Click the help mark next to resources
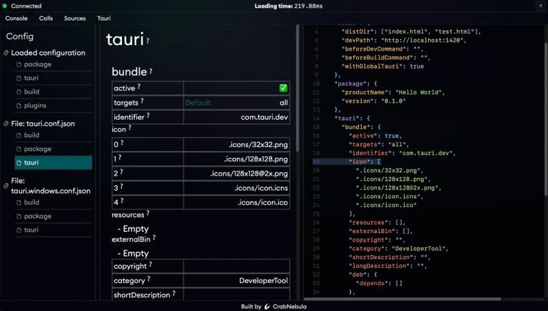Screen dimensions: 548x311 coord(148,213)
